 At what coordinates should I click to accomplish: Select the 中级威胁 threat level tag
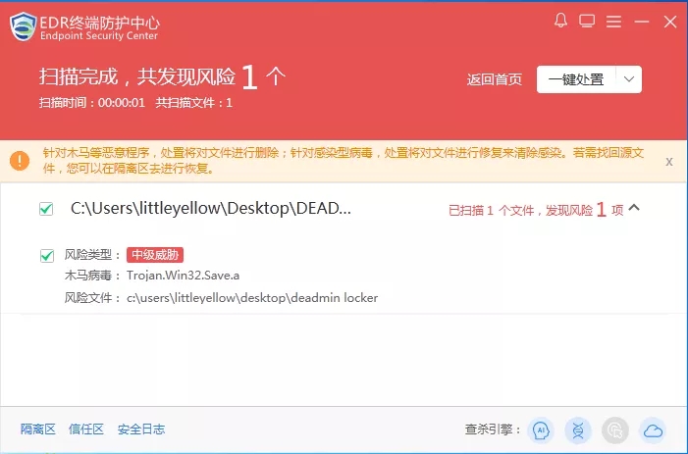155,255
